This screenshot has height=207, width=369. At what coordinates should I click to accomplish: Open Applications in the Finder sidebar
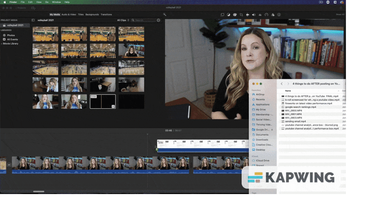(x=263, y=104)
